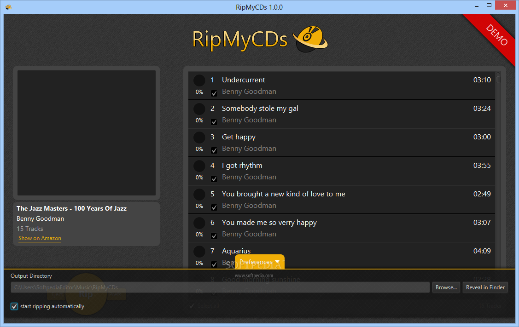Click progress circle for Get happy track
Viewport: 519px width, 327px height.
point(199,137)
